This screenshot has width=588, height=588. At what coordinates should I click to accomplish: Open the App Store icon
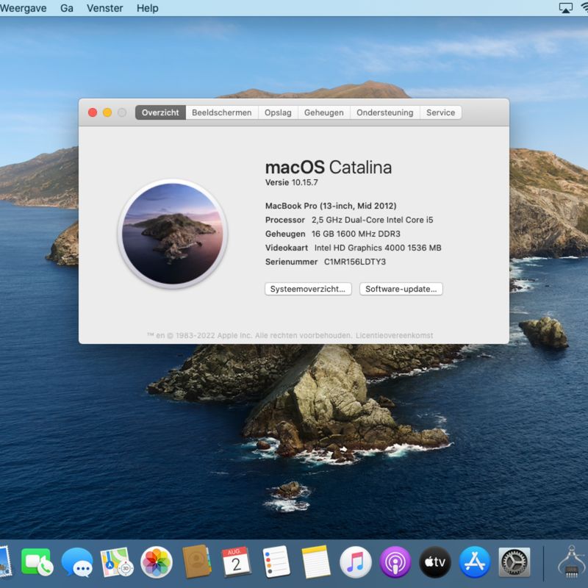tap(475, 562)
